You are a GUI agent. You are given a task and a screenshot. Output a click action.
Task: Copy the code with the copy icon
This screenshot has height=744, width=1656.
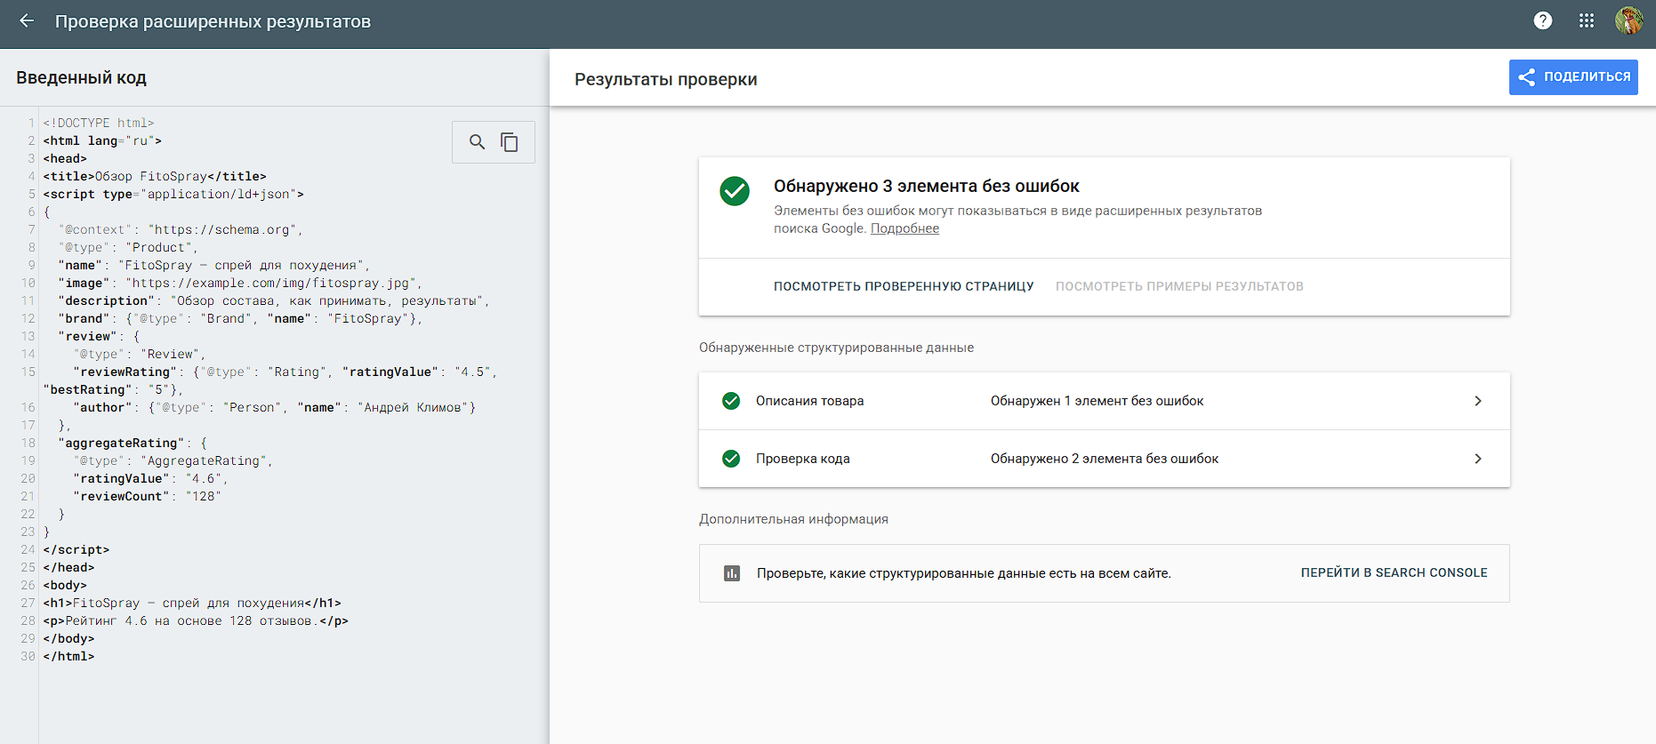[x=510, y=142]
